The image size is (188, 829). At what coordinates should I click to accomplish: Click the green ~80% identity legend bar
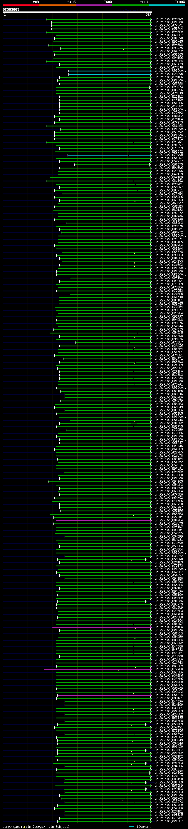point(130,5)
